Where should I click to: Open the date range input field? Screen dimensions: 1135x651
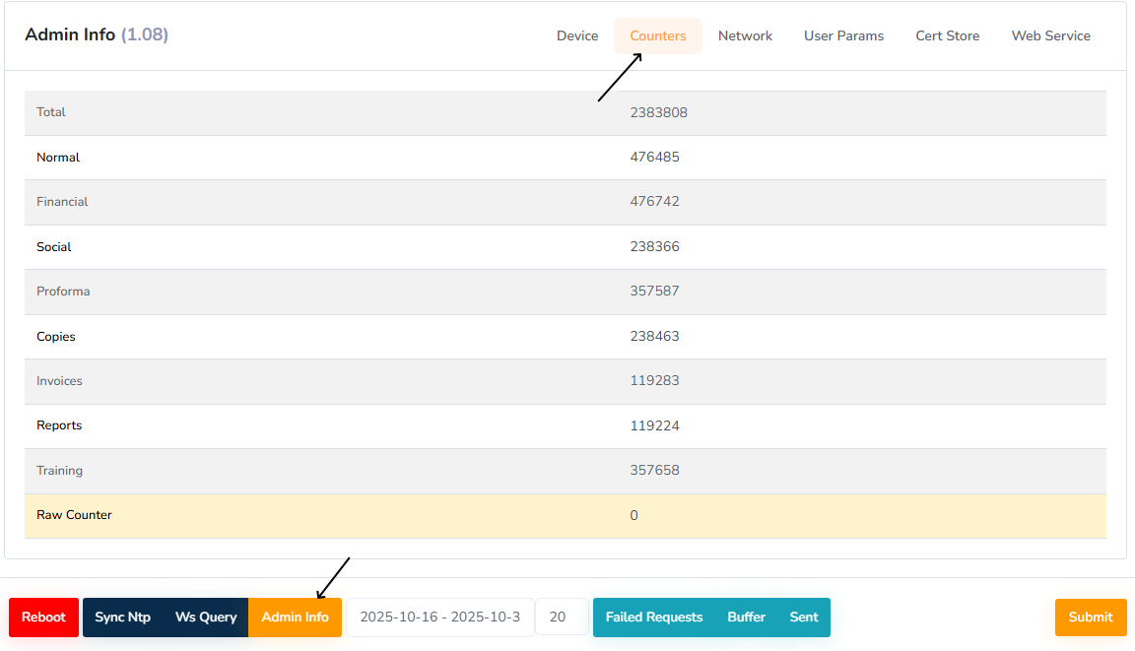pyautogui.click(x=439, y=618)
